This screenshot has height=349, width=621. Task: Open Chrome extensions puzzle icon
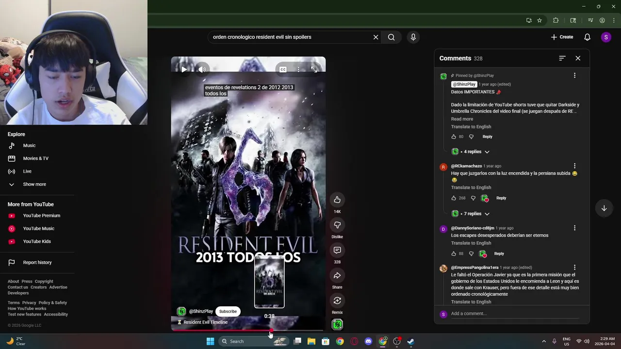(x=556, y=20)
